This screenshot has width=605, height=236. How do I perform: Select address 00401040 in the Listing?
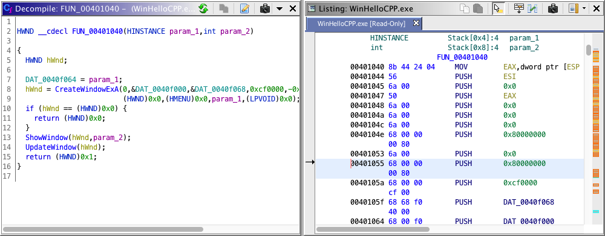(367, 67)
